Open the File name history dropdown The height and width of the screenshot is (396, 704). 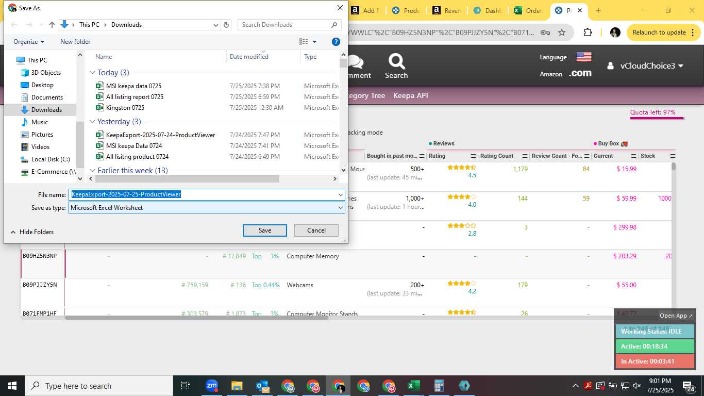point(340,194)
